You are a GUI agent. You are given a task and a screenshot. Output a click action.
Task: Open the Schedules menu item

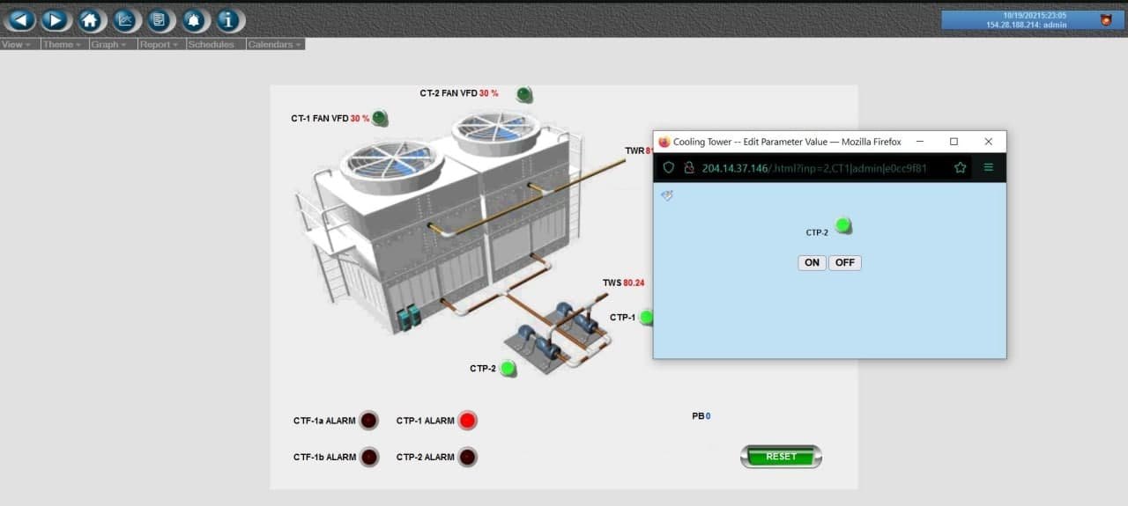(211, 44)
